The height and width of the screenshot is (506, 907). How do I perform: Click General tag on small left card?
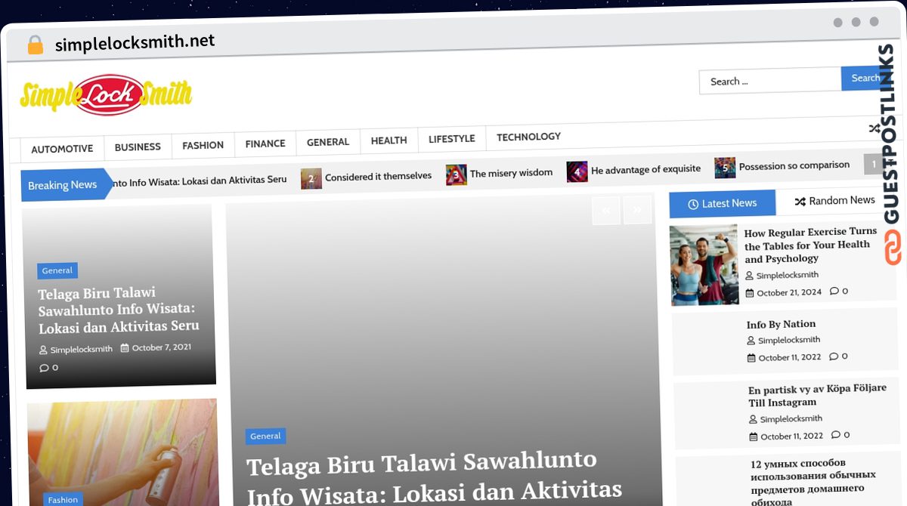coord(57,270)
